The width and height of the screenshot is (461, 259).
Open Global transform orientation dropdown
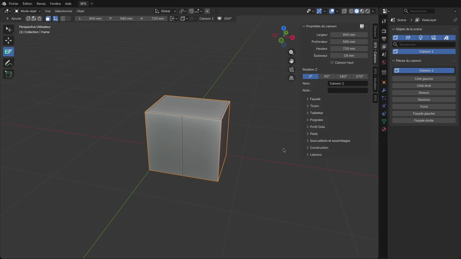(165, 11)
